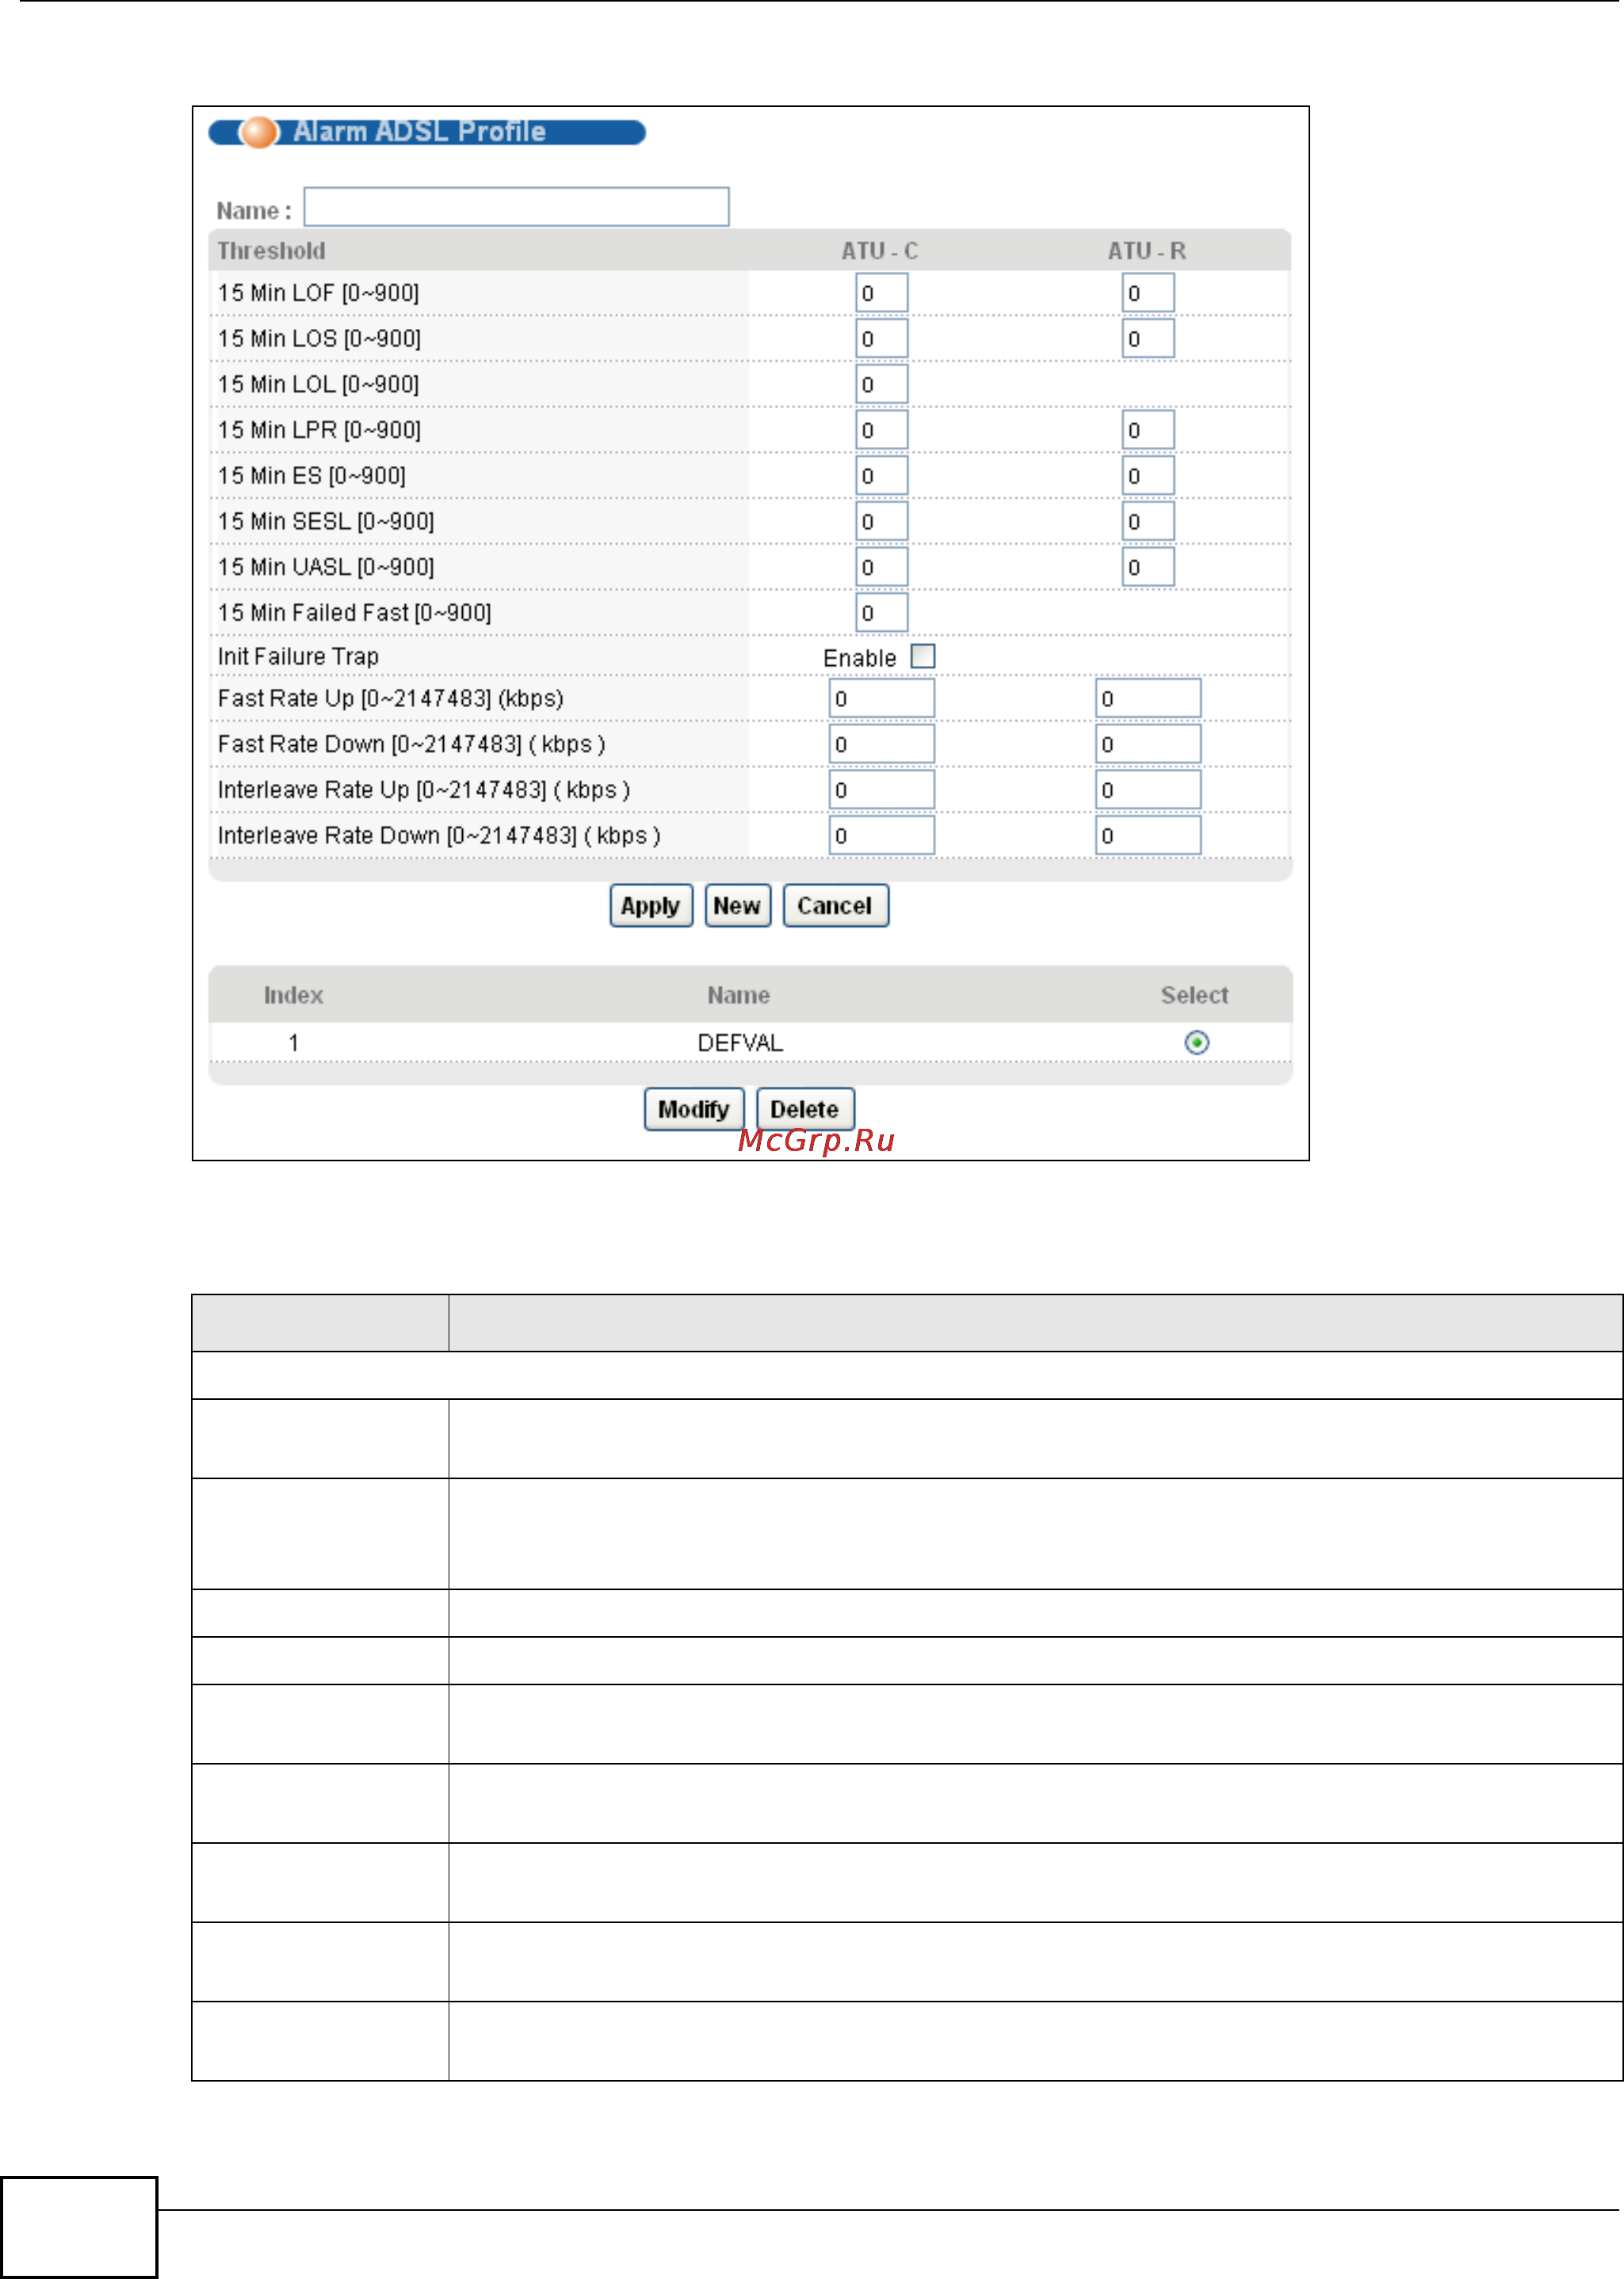
Task: Click the McGrp.Ru watermark link
Action: [815, 1140]
